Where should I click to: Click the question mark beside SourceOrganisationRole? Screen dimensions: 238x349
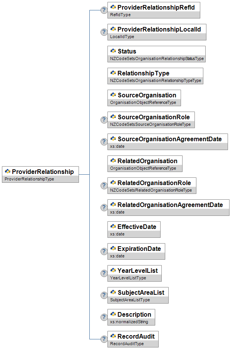104,120
